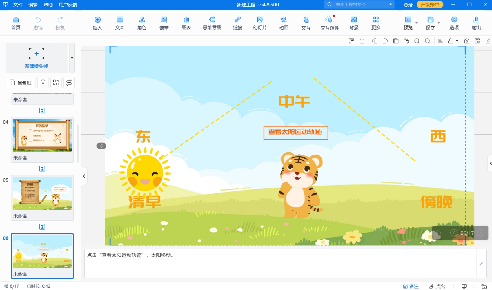Select the 角色 character tool

[x=142, y=23]
